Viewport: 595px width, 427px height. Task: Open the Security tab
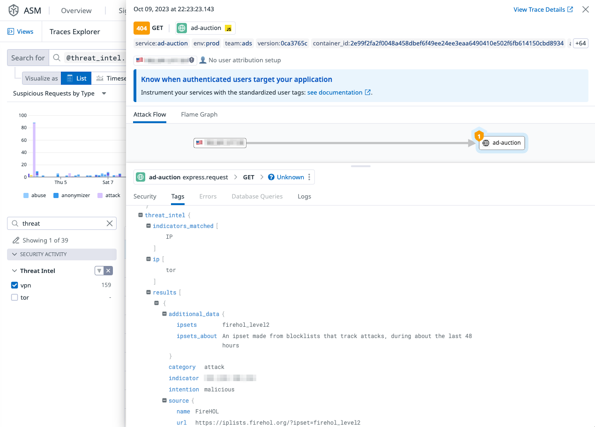coord(145,196)
